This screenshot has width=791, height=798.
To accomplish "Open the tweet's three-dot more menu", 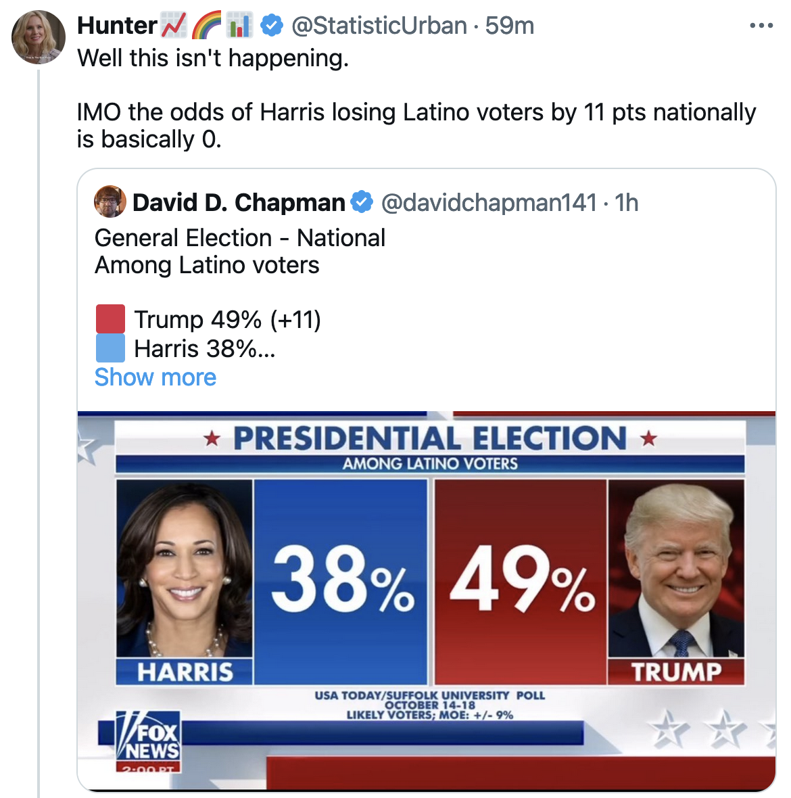I will (x=761, y=26).
